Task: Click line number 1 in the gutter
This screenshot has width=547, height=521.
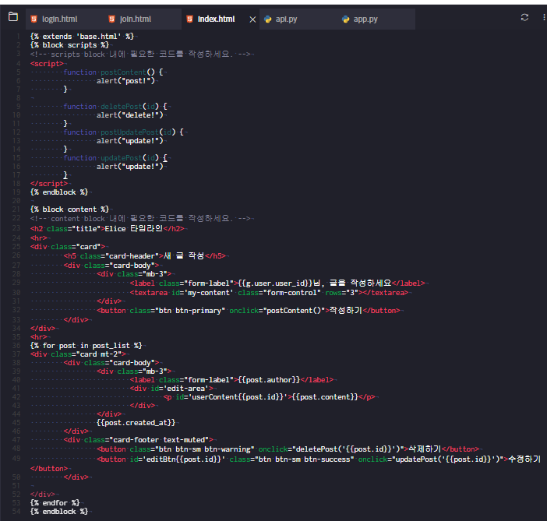Action: pyautogui.click(x=18, y=37)
